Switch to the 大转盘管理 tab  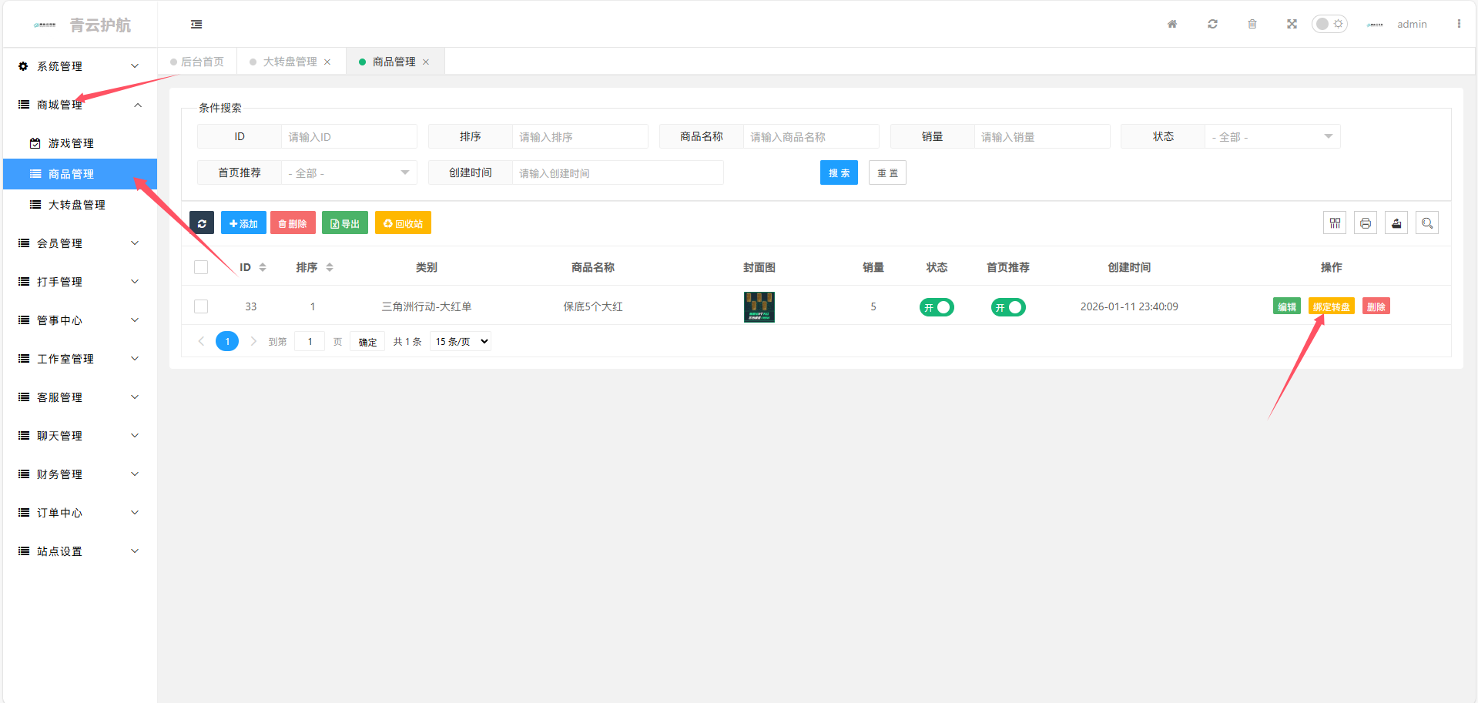pyautogui.click(x=290, y=62)
